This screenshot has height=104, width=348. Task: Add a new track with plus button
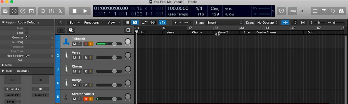pyautogui.click(x=61, y=30)
